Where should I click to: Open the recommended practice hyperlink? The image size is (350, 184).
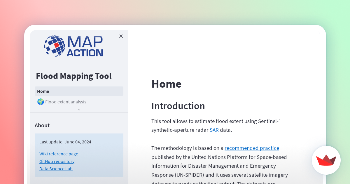251,148
